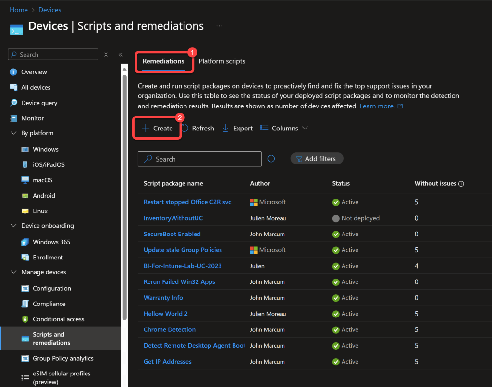Click the Conditional access shield icon

tap(25, 319)
